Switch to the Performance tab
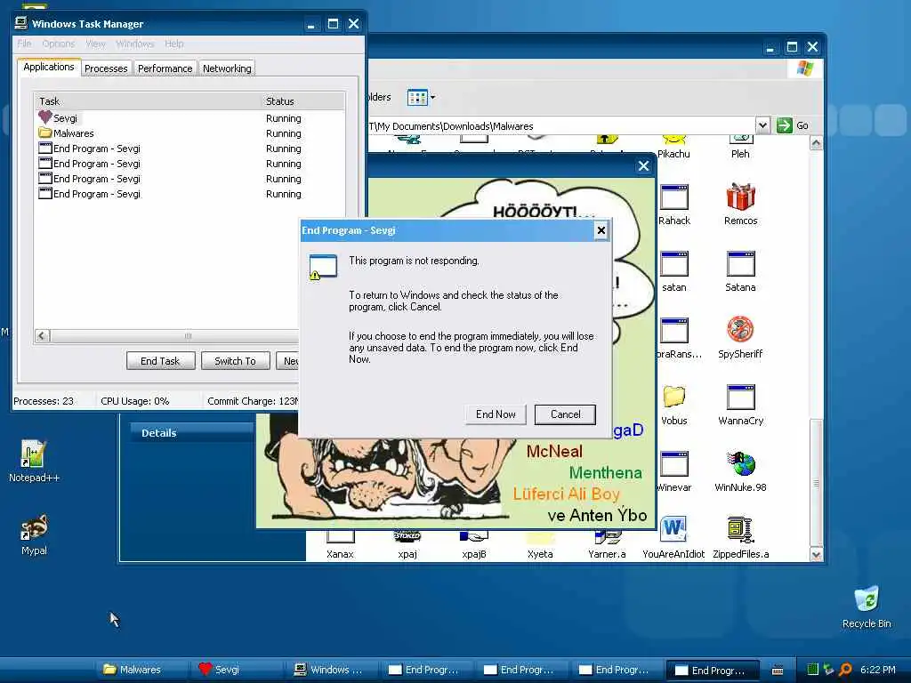The height and width of the screenshot is (683, 911). click(165, 68)
